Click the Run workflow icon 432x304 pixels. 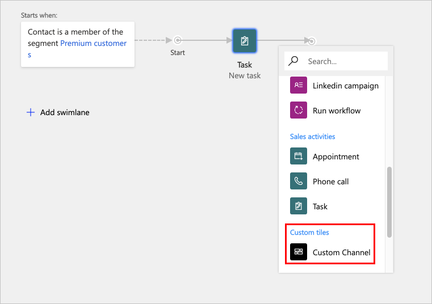click(299, 110)
